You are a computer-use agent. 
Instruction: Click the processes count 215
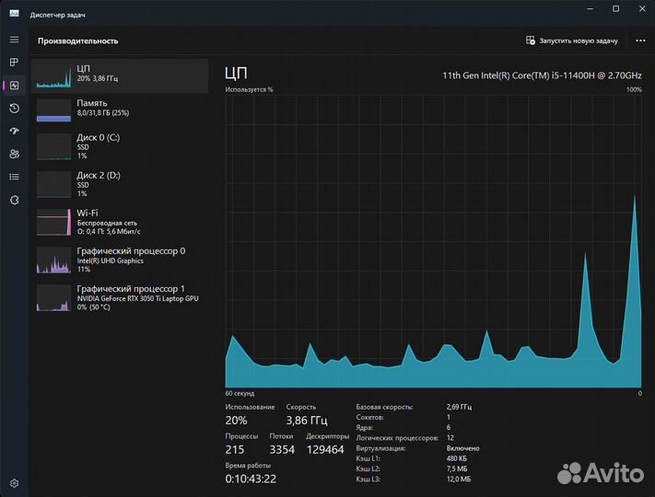coord(235,449)
